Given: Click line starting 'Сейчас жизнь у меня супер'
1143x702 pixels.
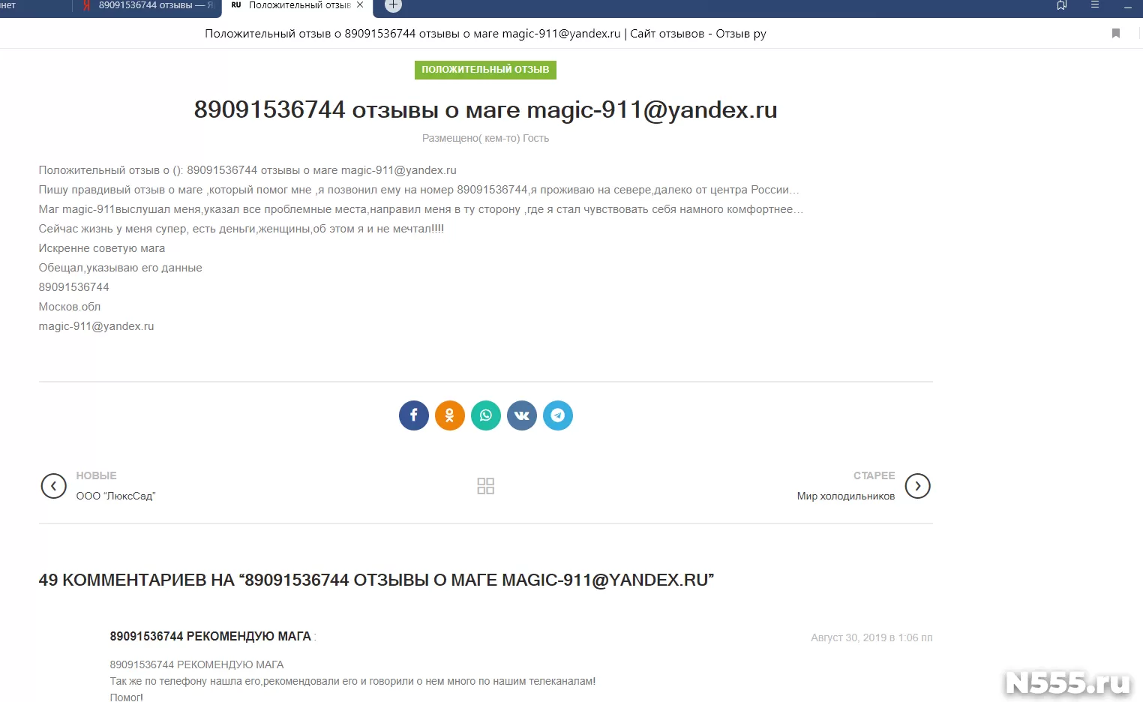Looking at the screenshot, I should point(241,229).
